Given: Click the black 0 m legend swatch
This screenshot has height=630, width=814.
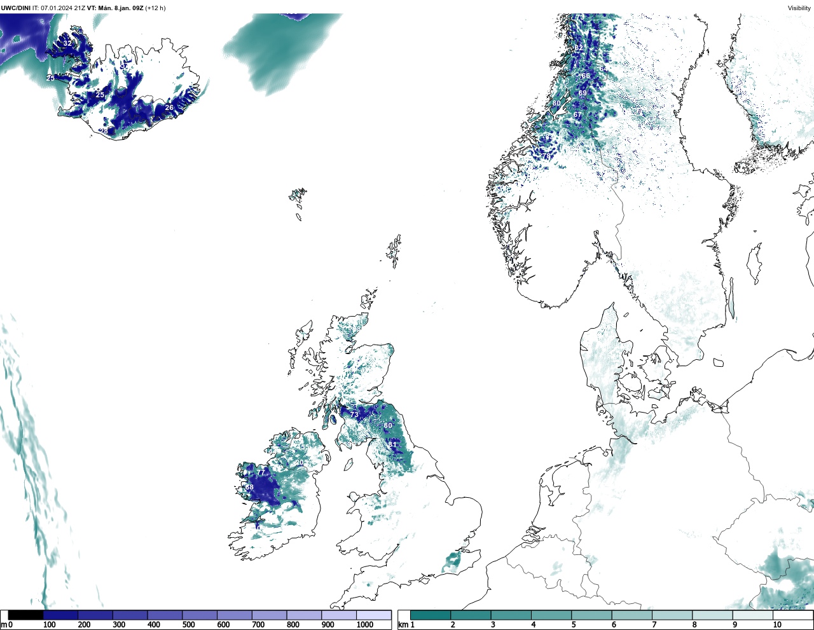Looking at the screenshot, I should click(26, 615).
